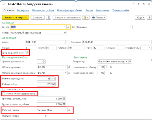Switch to the Блокировки tab
152x120 pixels.
pyautogui.click(x=23, y=10)
